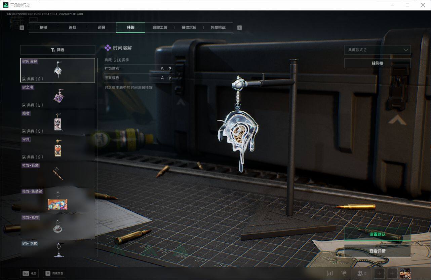Screen dimensions: 431x280
Task: Open the friends people icon
Action: click(x=361, y=274)
